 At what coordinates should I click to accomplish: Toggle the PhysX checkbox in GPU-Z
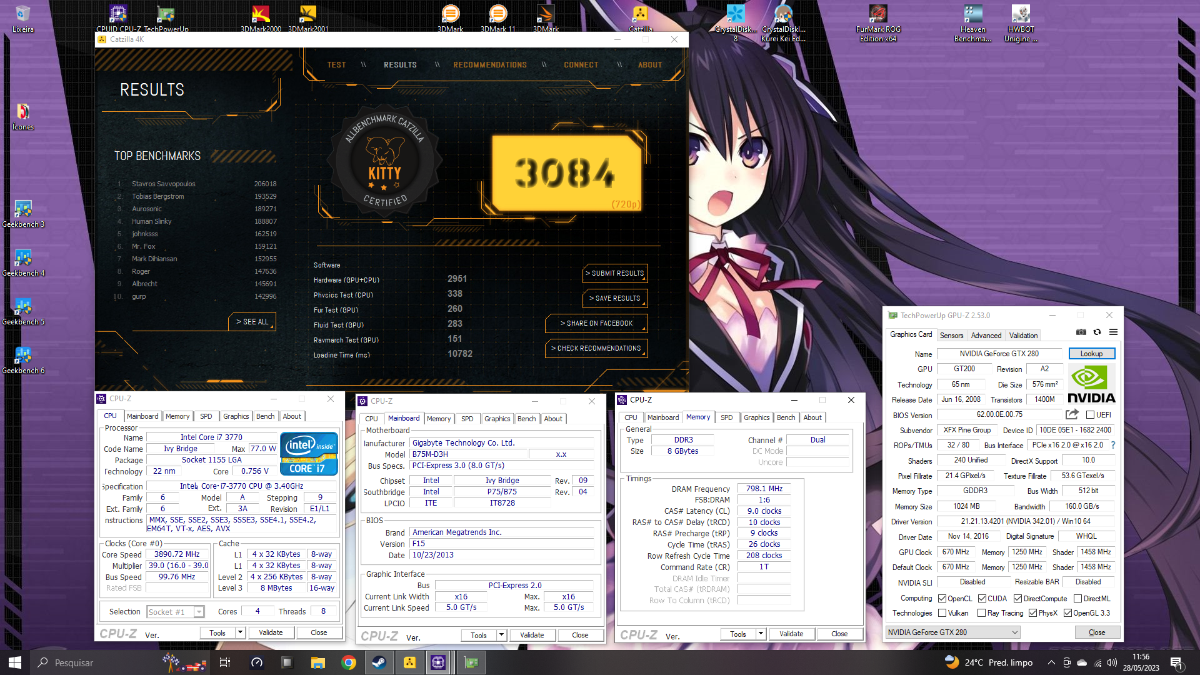[1032, 613]
